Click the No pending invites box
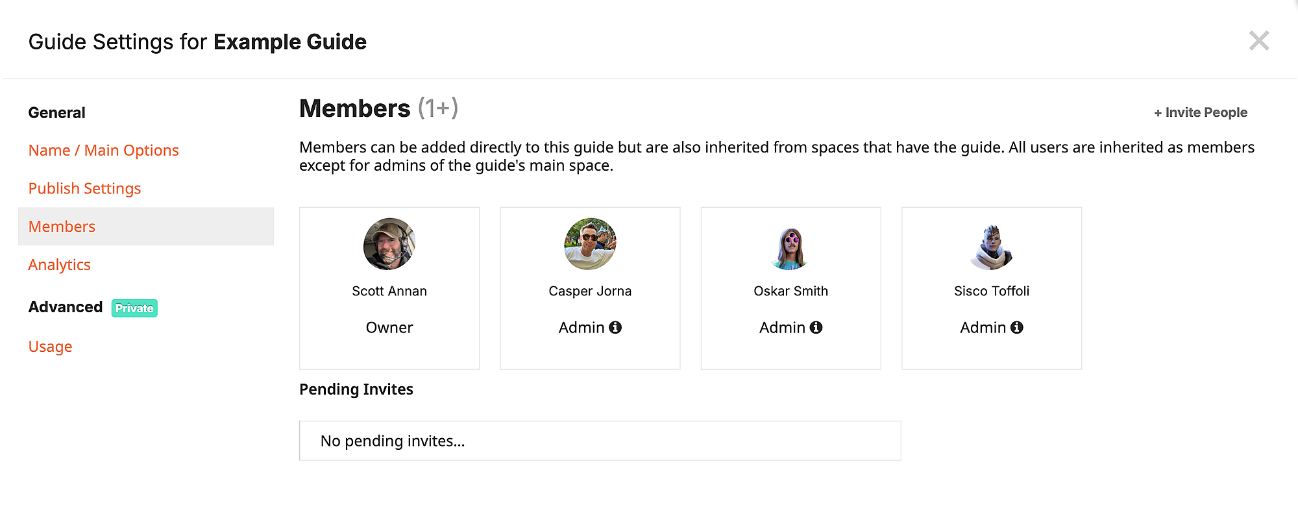Screen dimensions: 1298x518 600,441
